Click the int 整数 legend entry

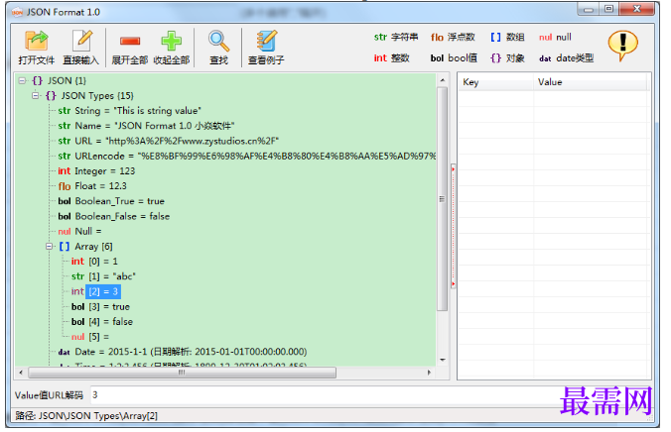point(391,58)
